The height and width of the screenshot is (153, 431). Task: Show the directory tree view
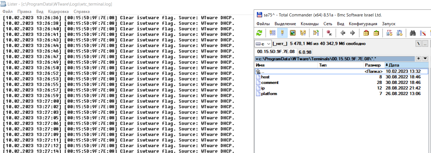[303, 33]
